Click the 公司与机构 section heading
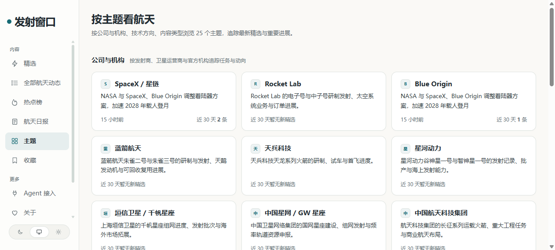The height and width of the screenshot is (250, 555). click(x=108, y=60)
